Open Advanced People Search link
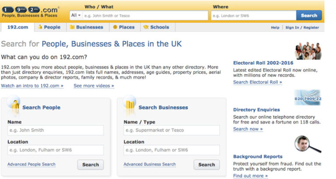Viewport: 336px width, 179px height. pyautogui.click(x=31, y=165)
